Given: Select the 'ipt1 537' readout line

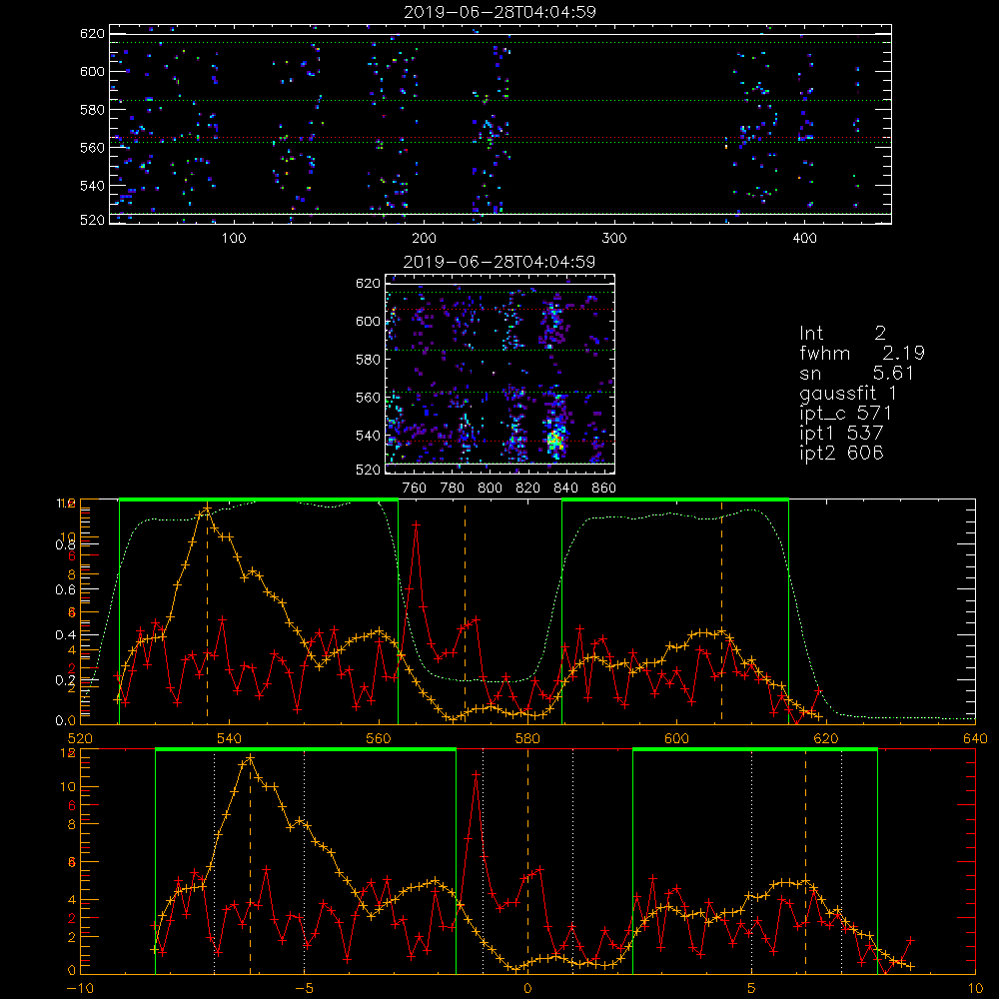Looking at the screenshot, I should (841, 434).
